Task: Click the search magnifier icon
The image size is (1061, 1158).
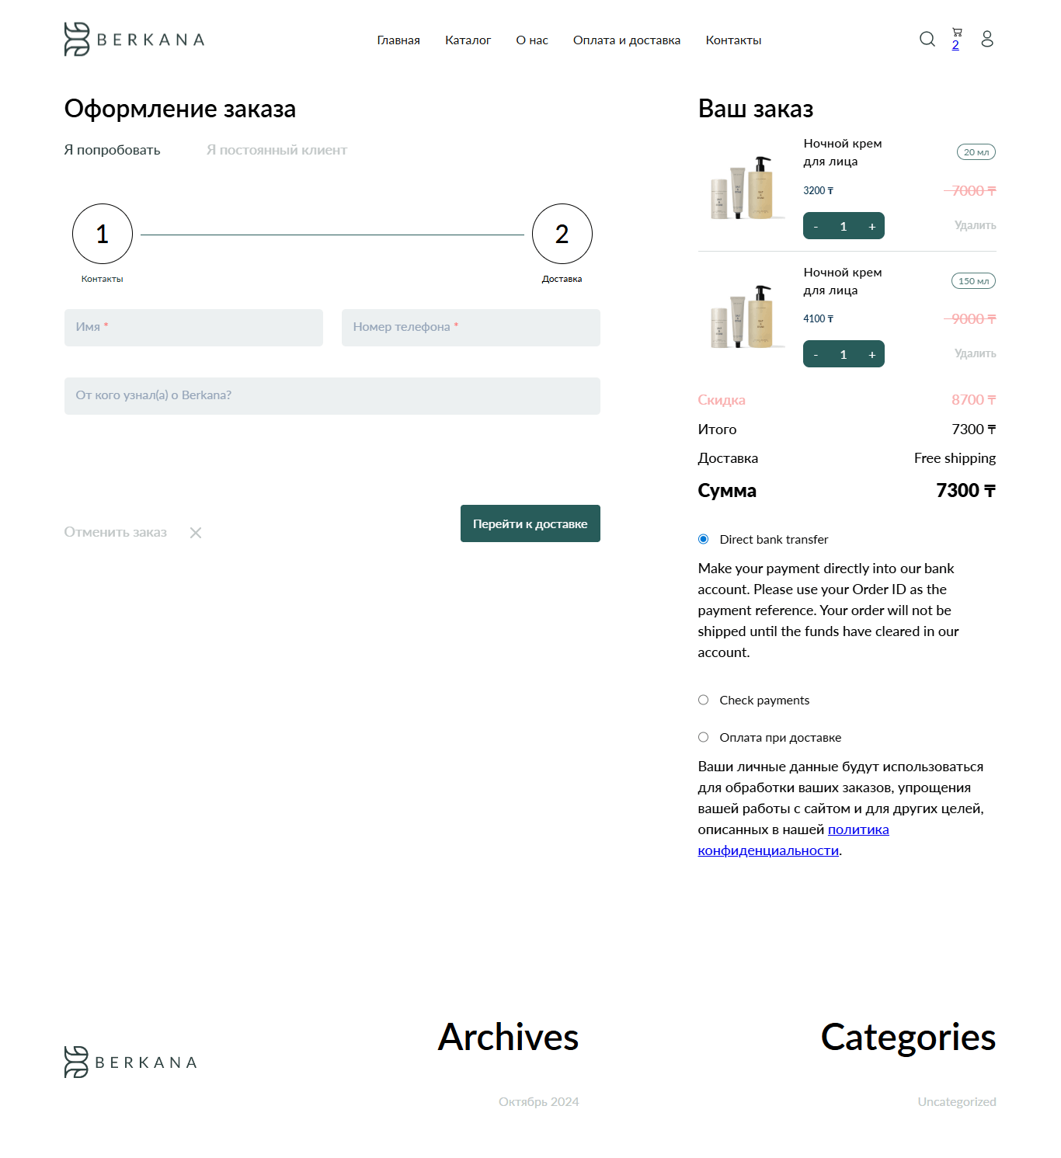Action: point(927,39)
